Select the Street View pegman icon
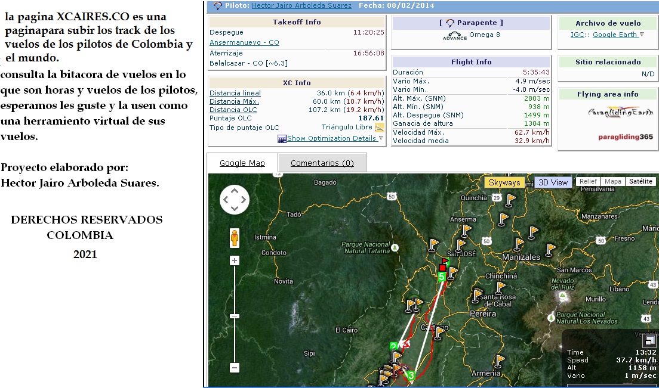 tap(235, 238)
